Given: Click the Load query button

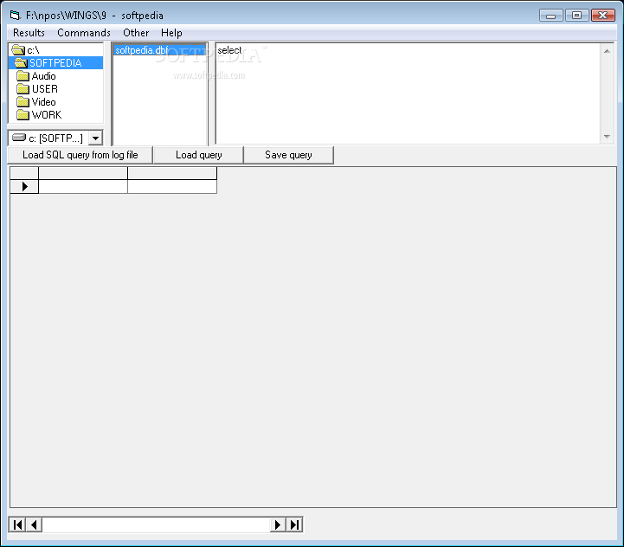Looking at the screenshot, I should click(x=198, y=155).
